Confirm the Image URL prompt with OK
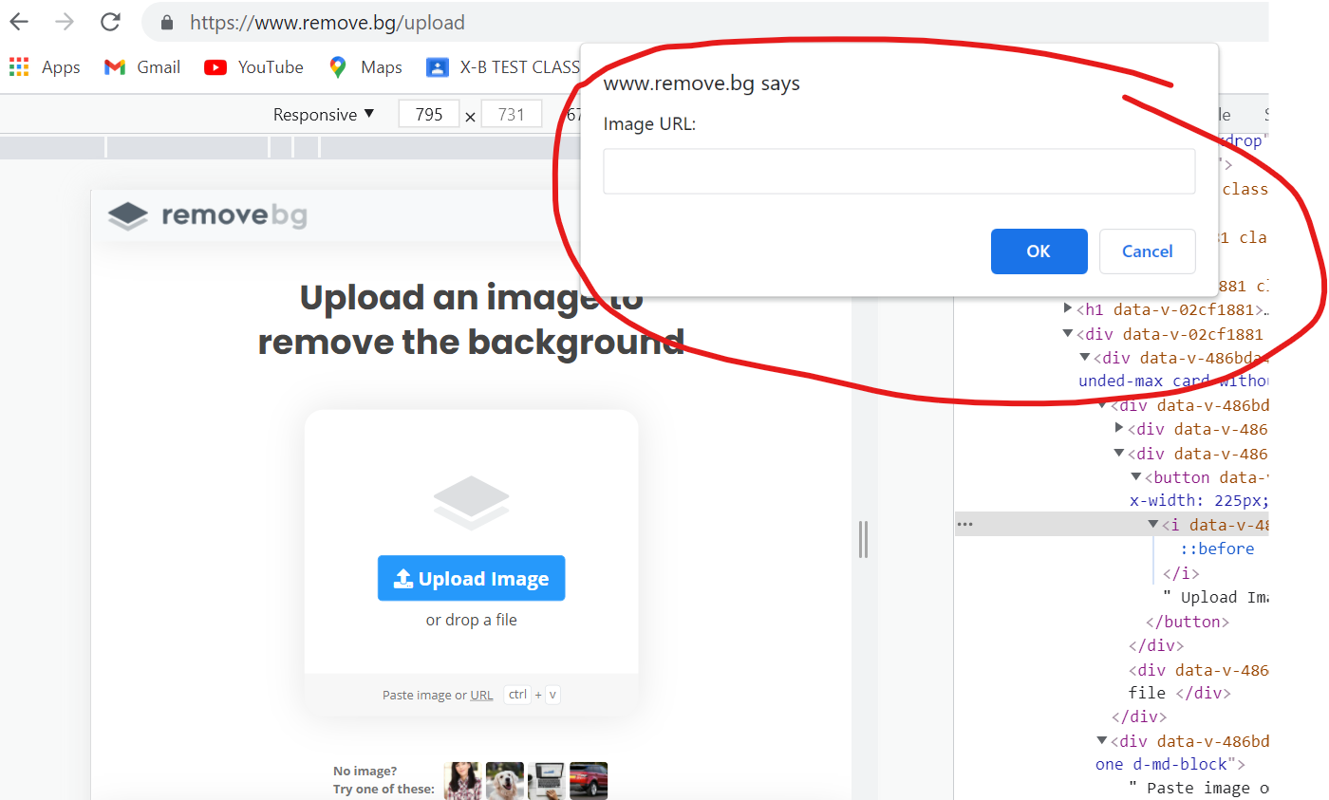1329x800 pixels. 1039,251
